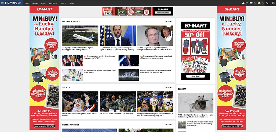Viewport: 276px width, 132px height.
Task: Click Trump Mar-a-Lago story thumbnail
Action: [129, 61]
